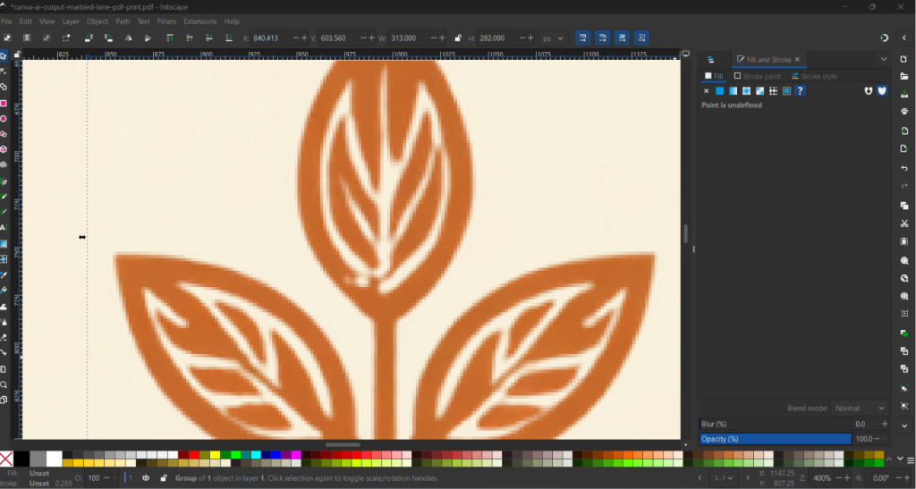Open the Object menu
Viewport: 916px width, 489px height.
coord(97,21)
